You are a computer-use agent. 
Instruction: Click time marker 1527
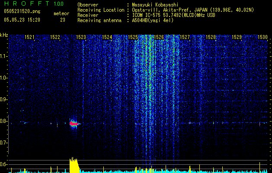click(x=185, y=37)
